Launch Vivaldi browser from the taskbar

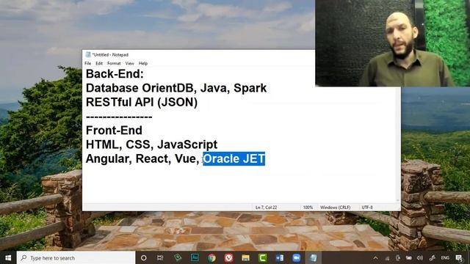coord(228,257)
